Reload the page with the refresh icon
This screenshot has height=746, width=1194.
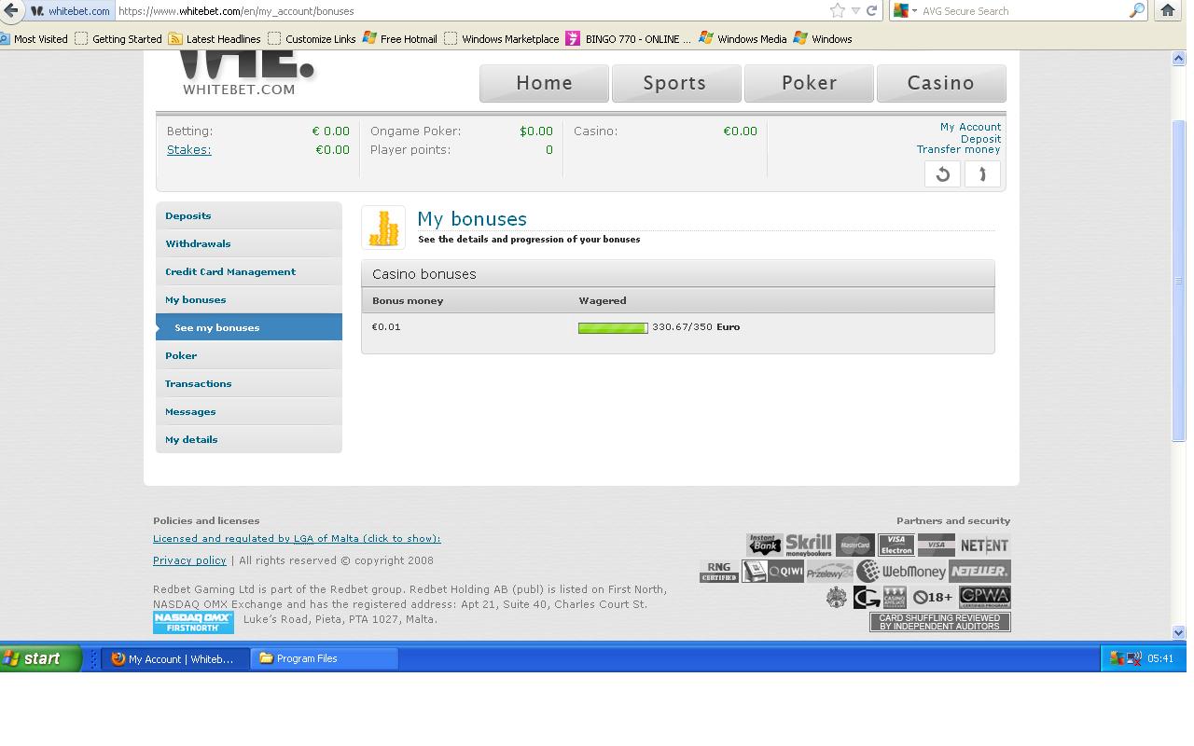point(871,11)
